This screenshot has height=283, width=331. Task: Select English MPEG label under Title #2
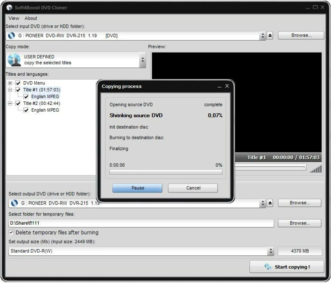click(x=45, y=110)
